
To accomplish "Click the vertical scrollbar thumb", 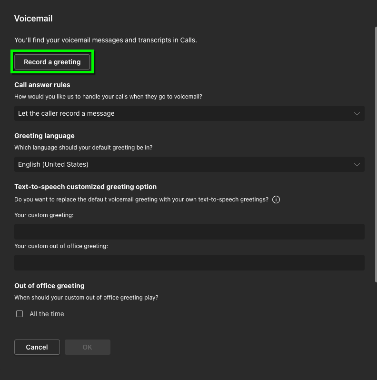I will [x=376, y=154].
